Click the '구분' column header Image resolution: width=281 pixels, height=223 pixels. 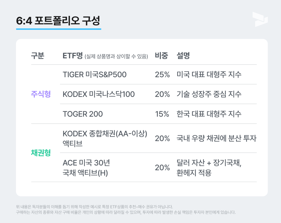point(38,56)
